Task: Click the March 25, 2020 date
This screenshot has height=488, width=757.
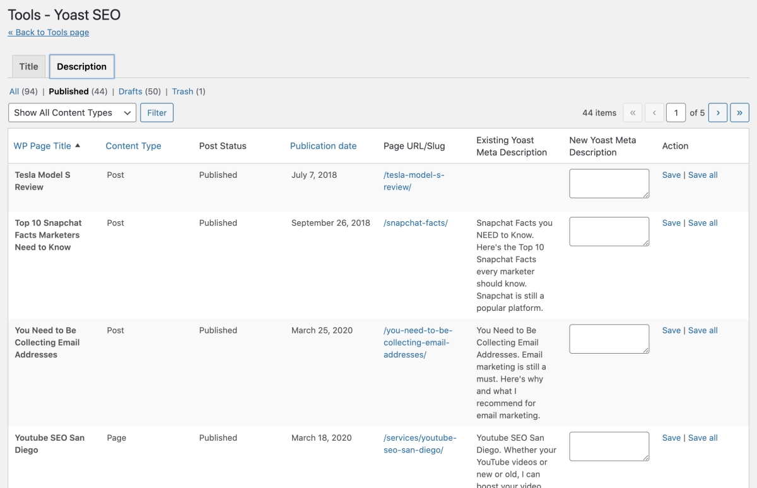Action: (322, 330)
